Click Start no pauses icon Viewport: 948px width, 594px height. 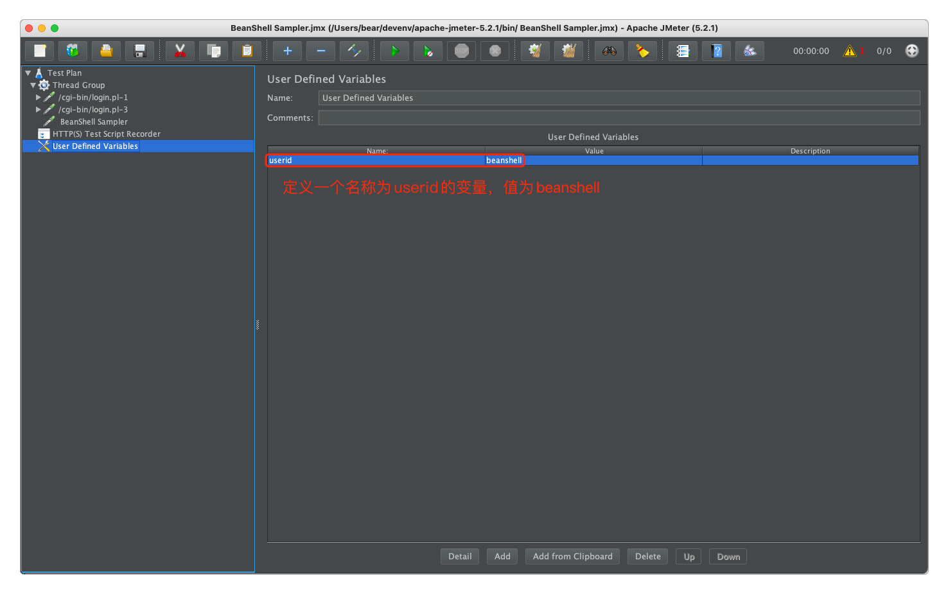click(x=428, y=51)
